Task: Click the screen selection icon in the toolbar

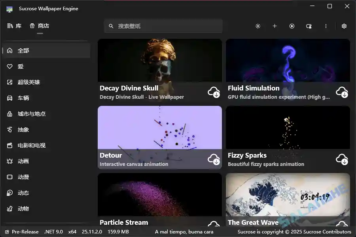Action: [x=309, y=26]
